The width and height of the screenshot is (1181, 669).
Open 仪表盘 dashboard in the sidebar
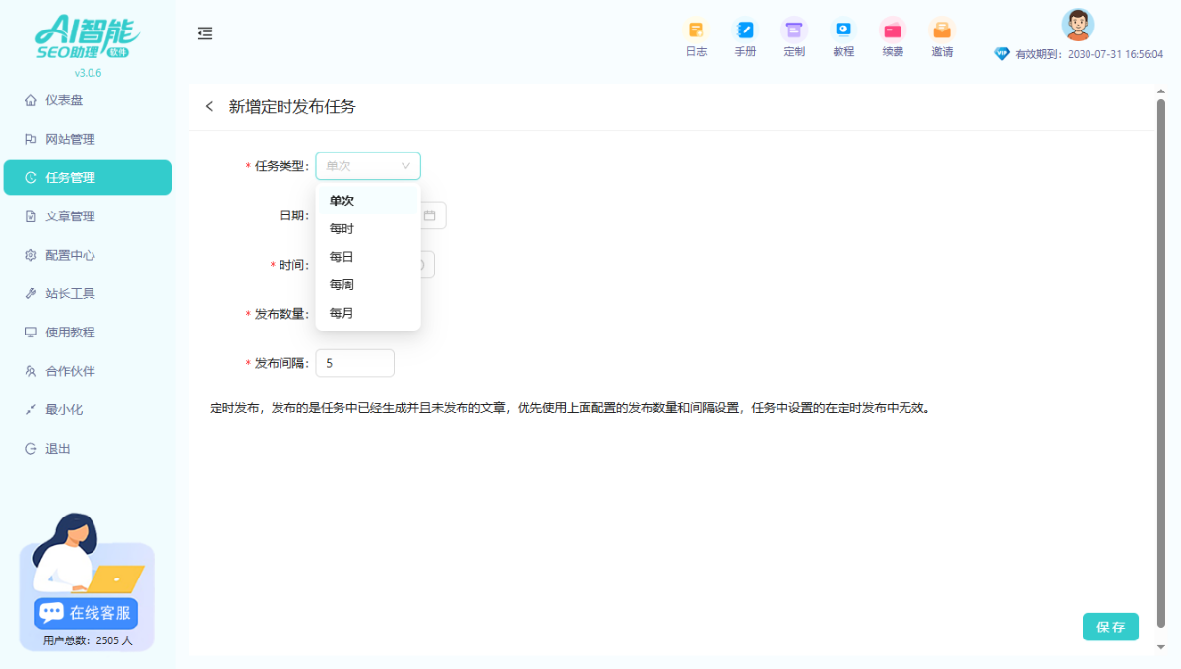(x=88, y=100)
